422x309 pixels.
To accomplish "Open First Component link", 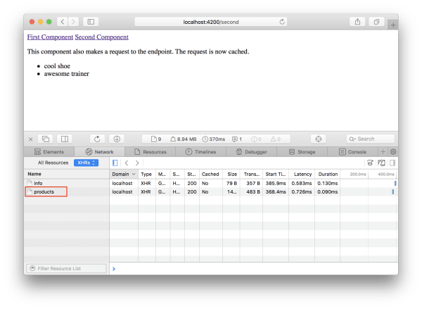I will point(50,37).
